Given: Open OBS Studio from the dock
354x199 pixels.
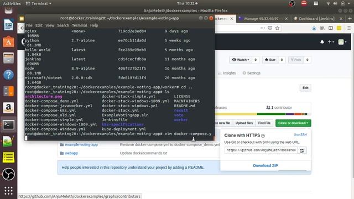Looking at the screenshot, I should pos(9,174).
